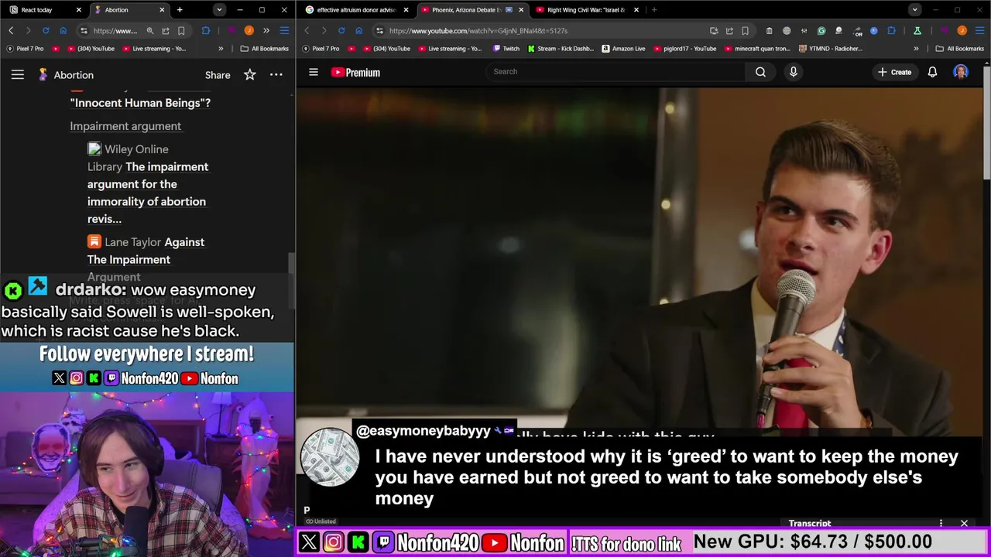Open the minecraft quan tron bookmark
This screenshot has width=991, height=557.
click(757, 49)
